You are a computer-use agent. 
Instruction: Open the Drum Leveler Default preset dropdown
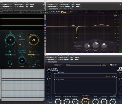(x=83, y=65)
